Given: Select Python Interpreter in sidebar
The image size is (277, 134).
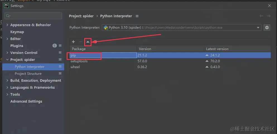Looking at the screenshot, I should pyautogui.click(x=33, y=67).
